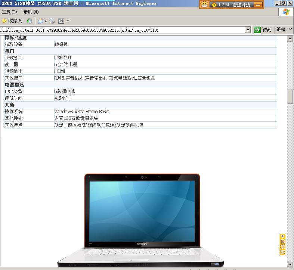Select the 内置130万像素摄像头 value
Viewport: 294px width, 270px height.
click(x=76, y=118)
